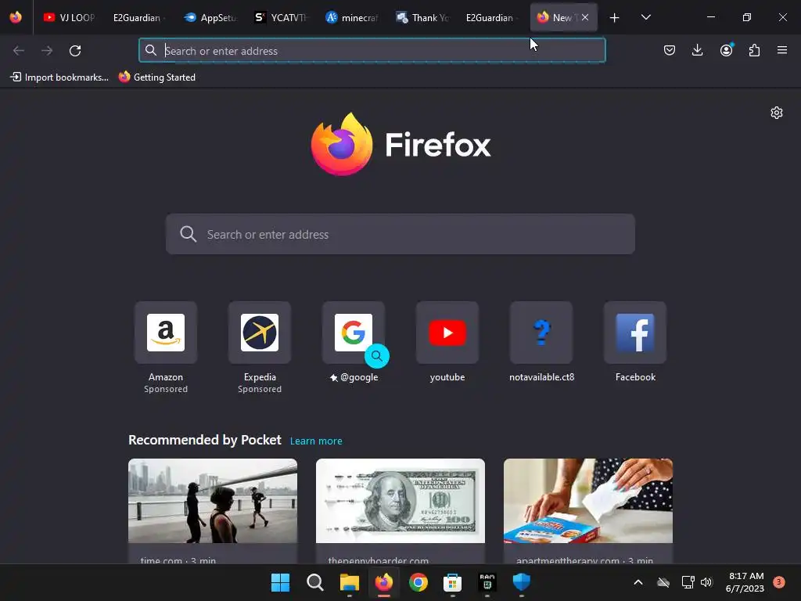Viewport: 801px width, 601px height.
Task: Open a new tab with plus button
Action: 615,17
